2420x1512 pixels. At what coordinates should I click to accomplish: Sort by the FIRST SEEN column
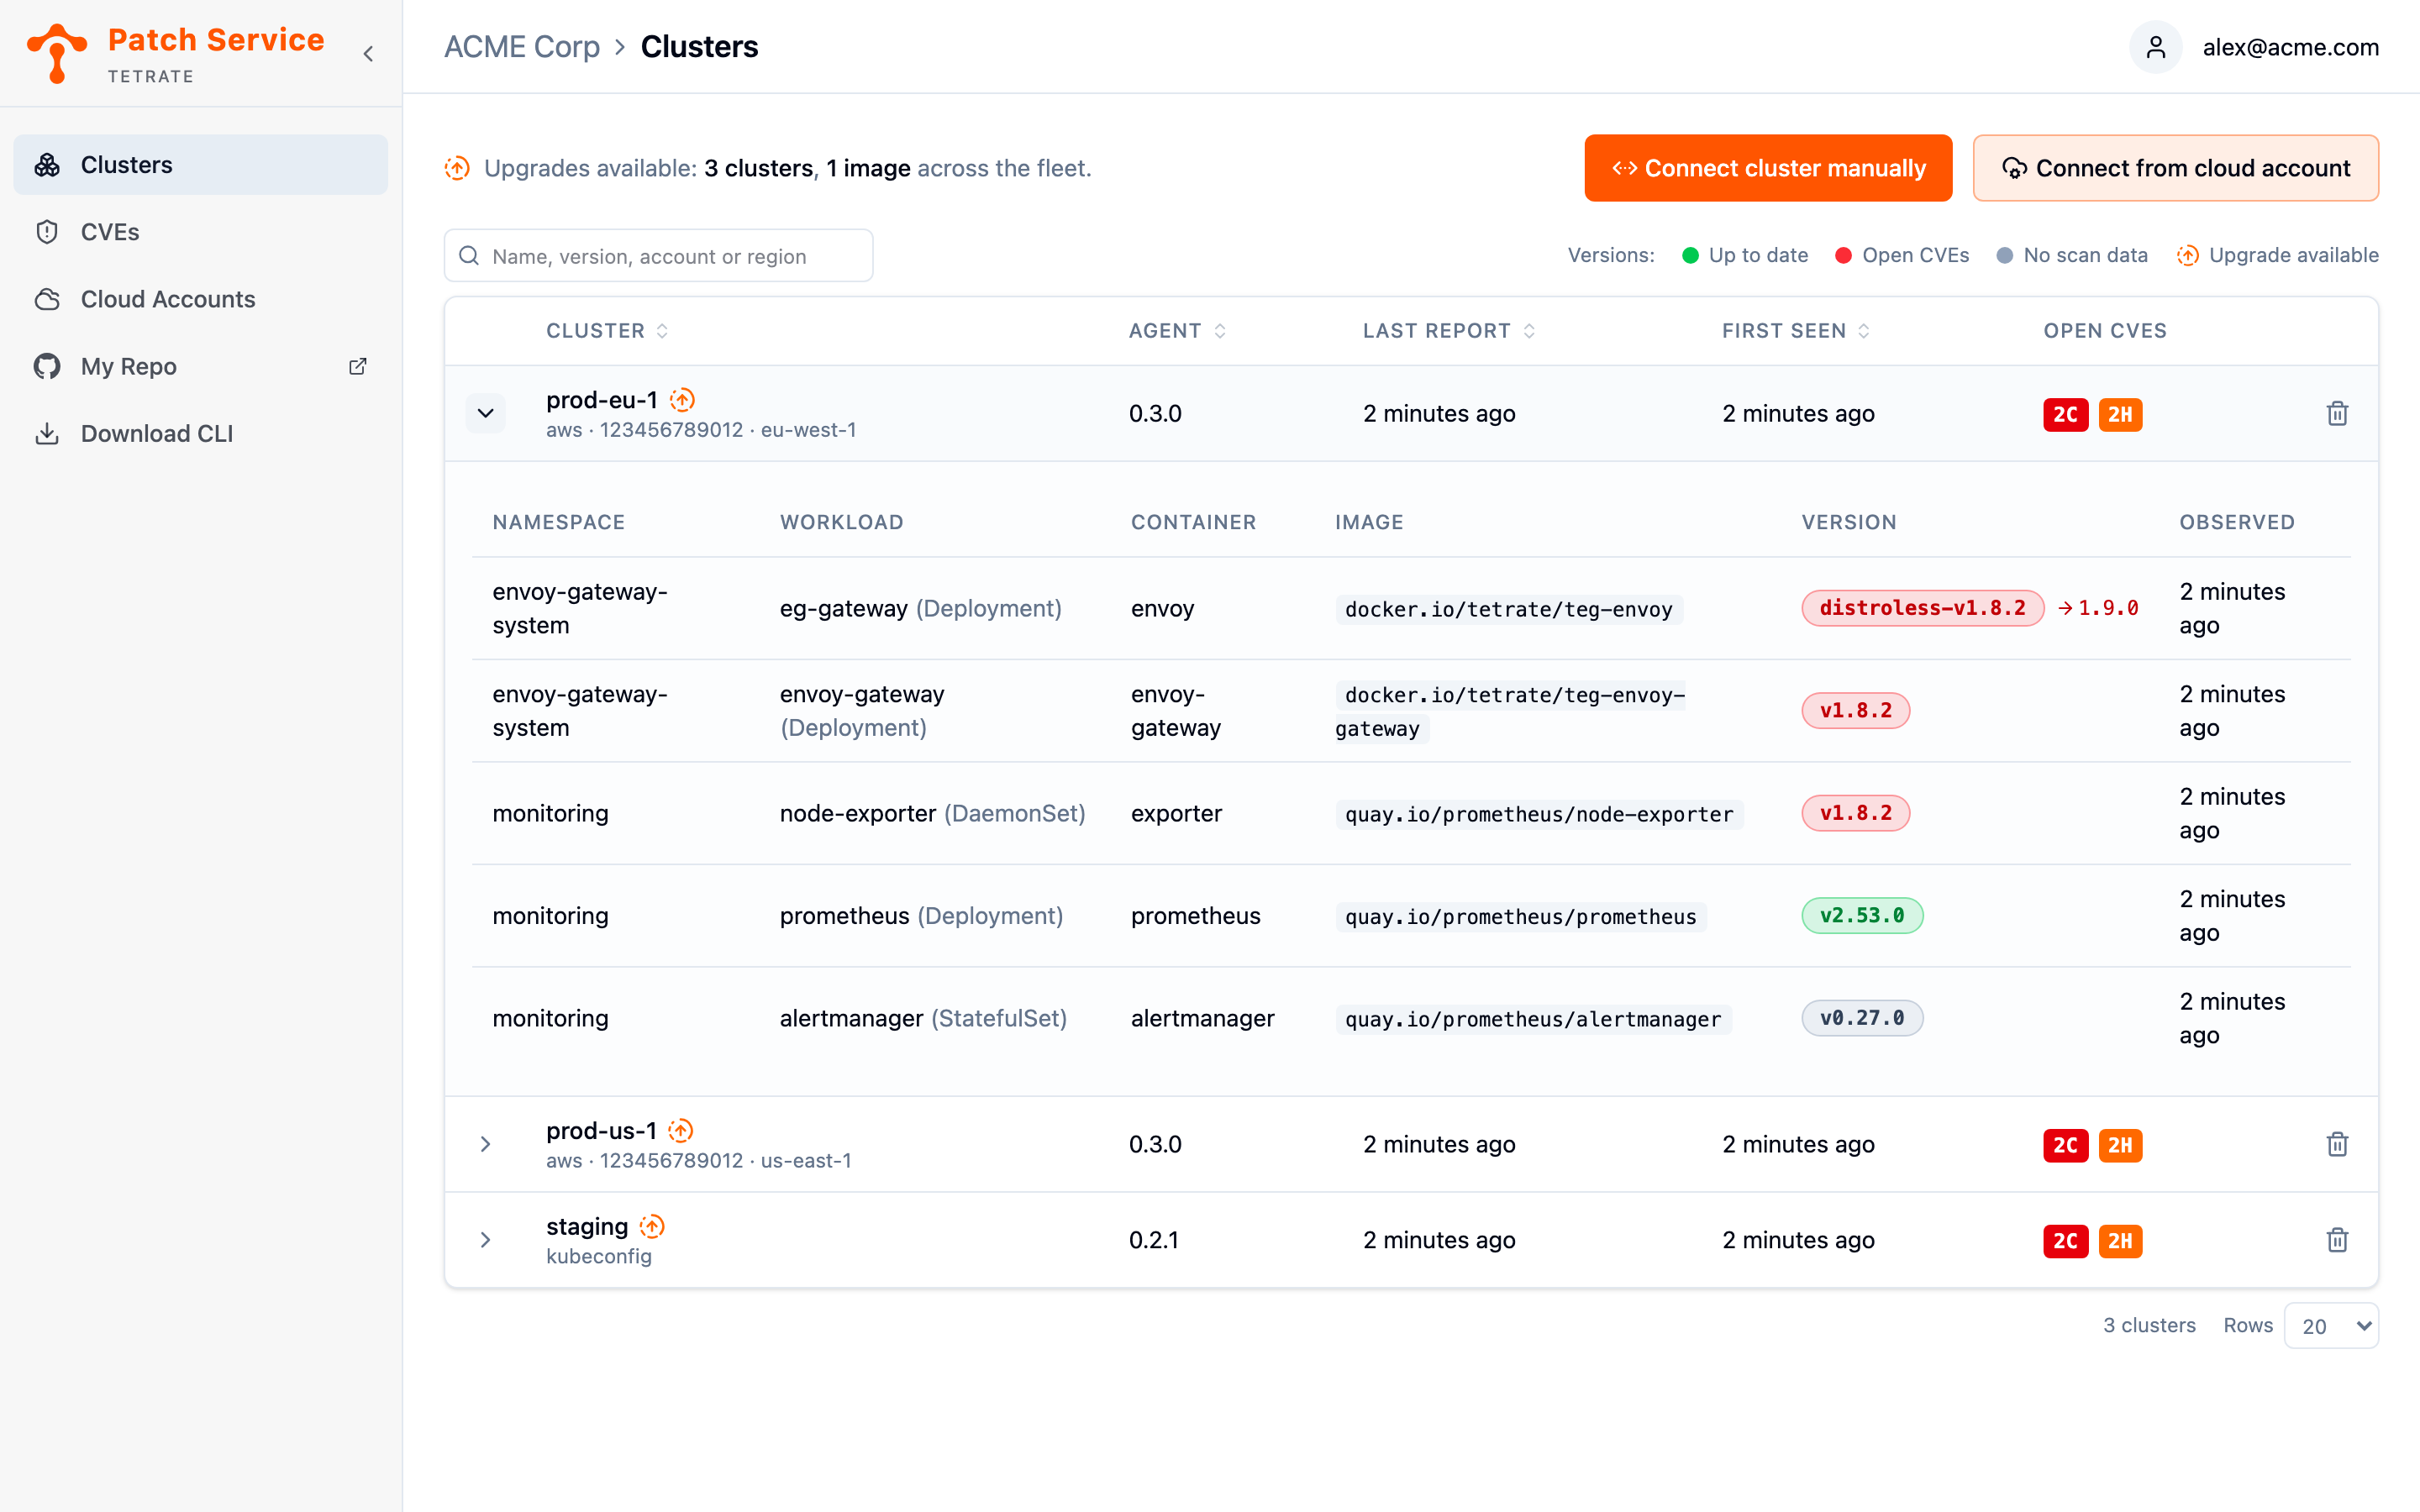pos(1795,331)
